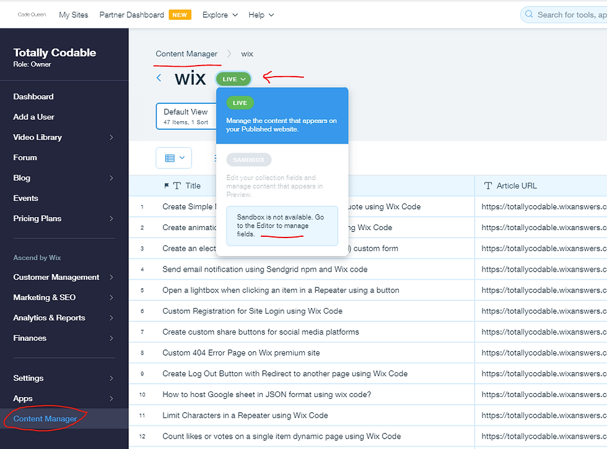Open Events in the sidebar
This screenshot has width=607, height=449.
[x=25, y=198]
